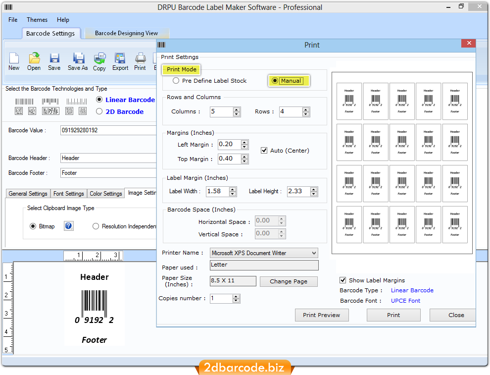This screenshot has height=375, width=490.
Task: Switch to the Barcode Settings tab
Action: [50, 34]
